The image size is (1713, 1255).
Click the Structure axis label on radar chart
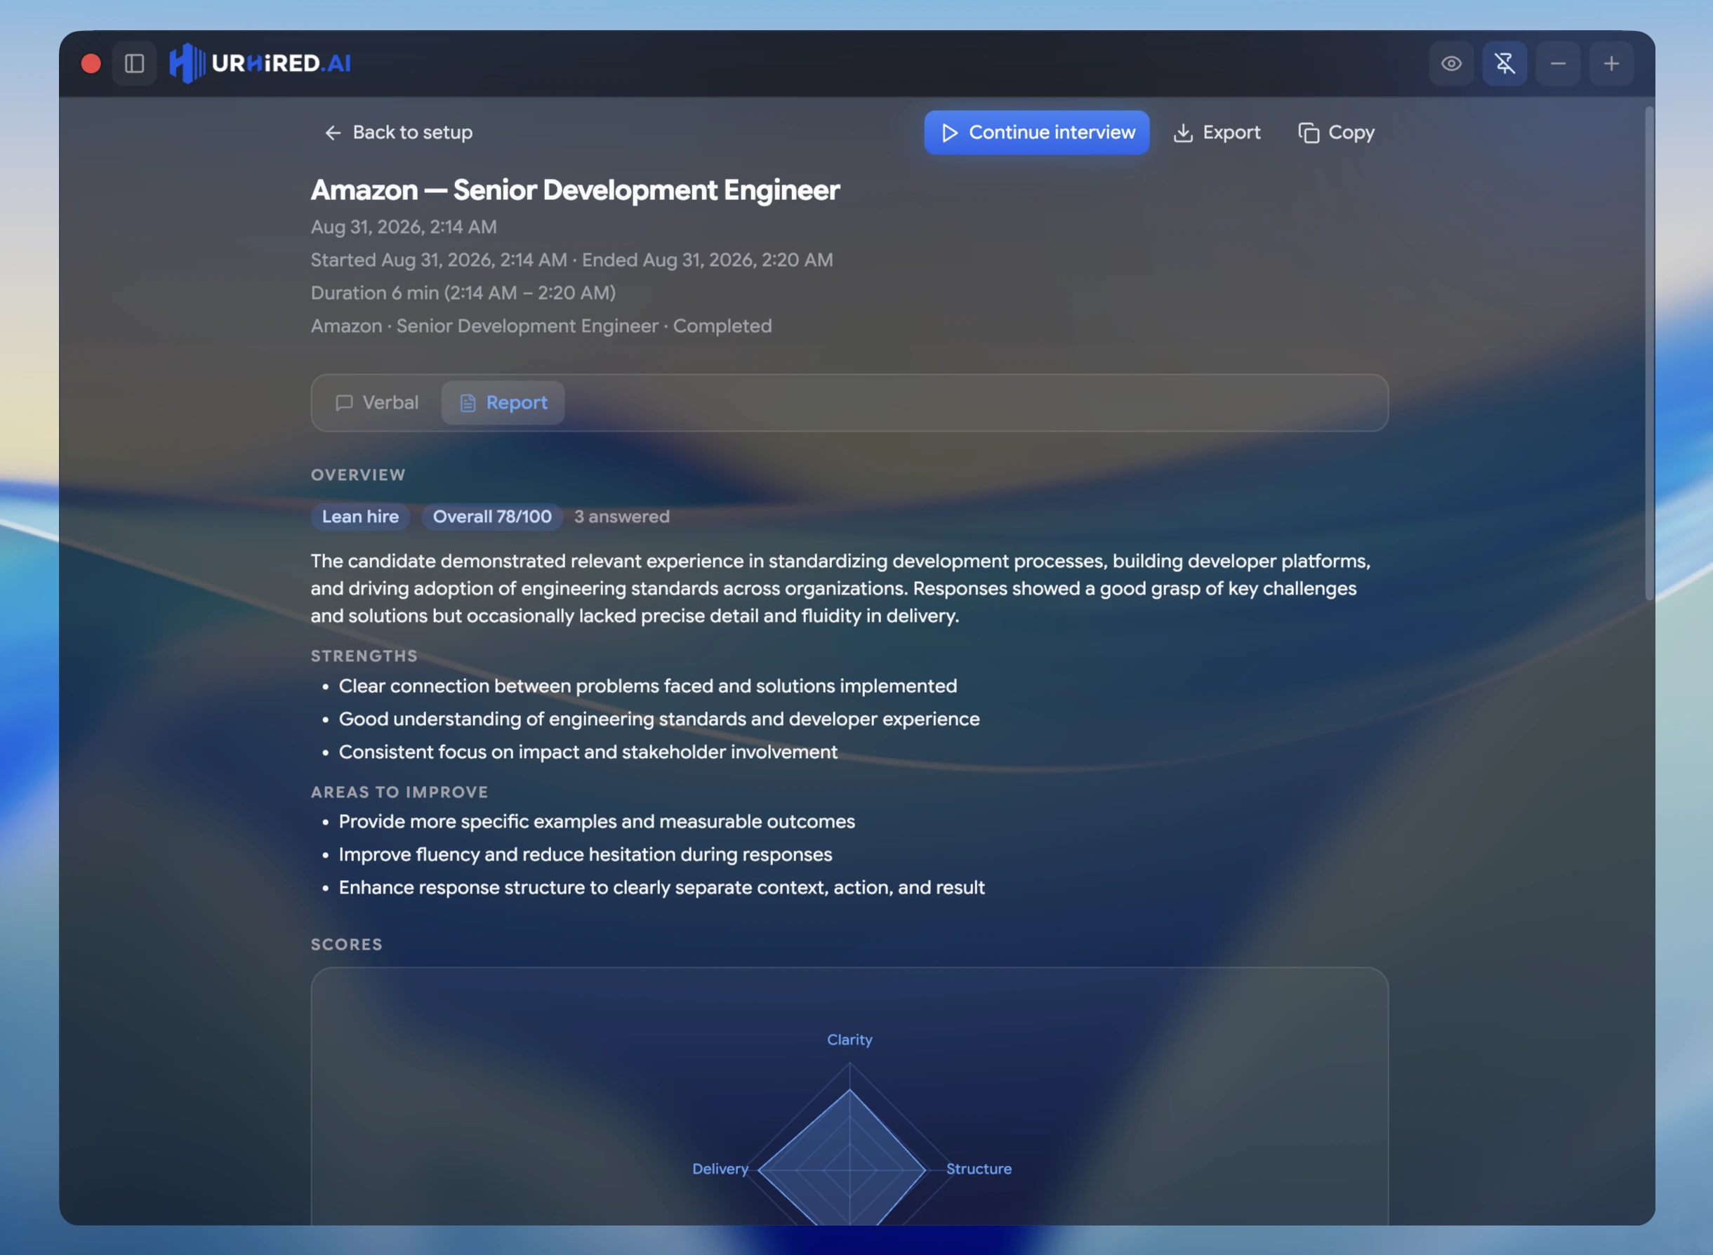tap(979, 1169)
